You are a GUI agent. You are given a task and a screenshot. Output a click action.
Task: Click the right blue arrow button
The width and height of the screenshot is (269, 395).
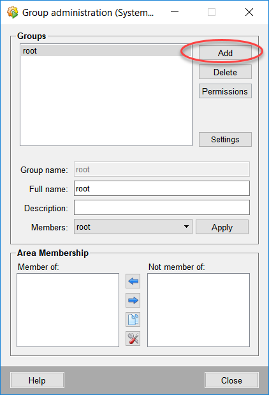point(133,301)
